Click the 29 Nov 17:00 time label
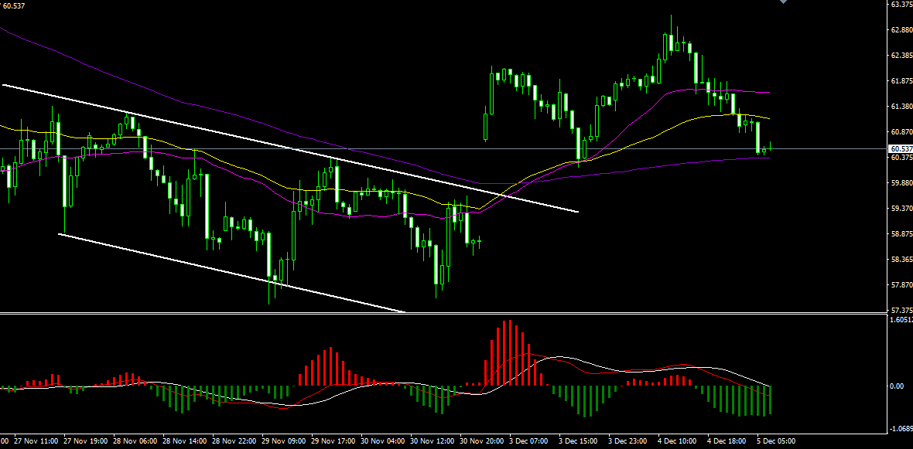Screen dimensions: 913x449 (333, 441)
